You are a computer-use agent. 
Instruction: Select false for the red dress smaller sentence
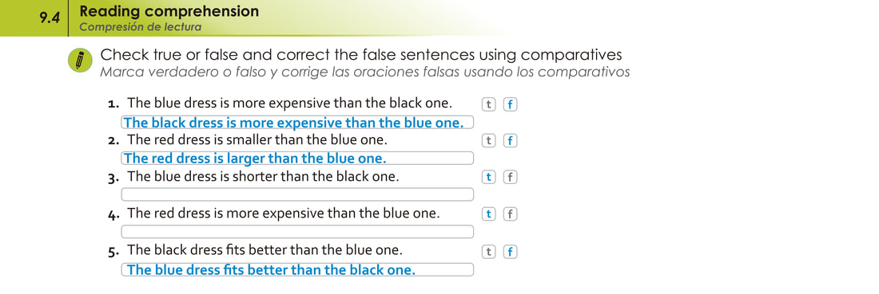[x=510, y=141]
